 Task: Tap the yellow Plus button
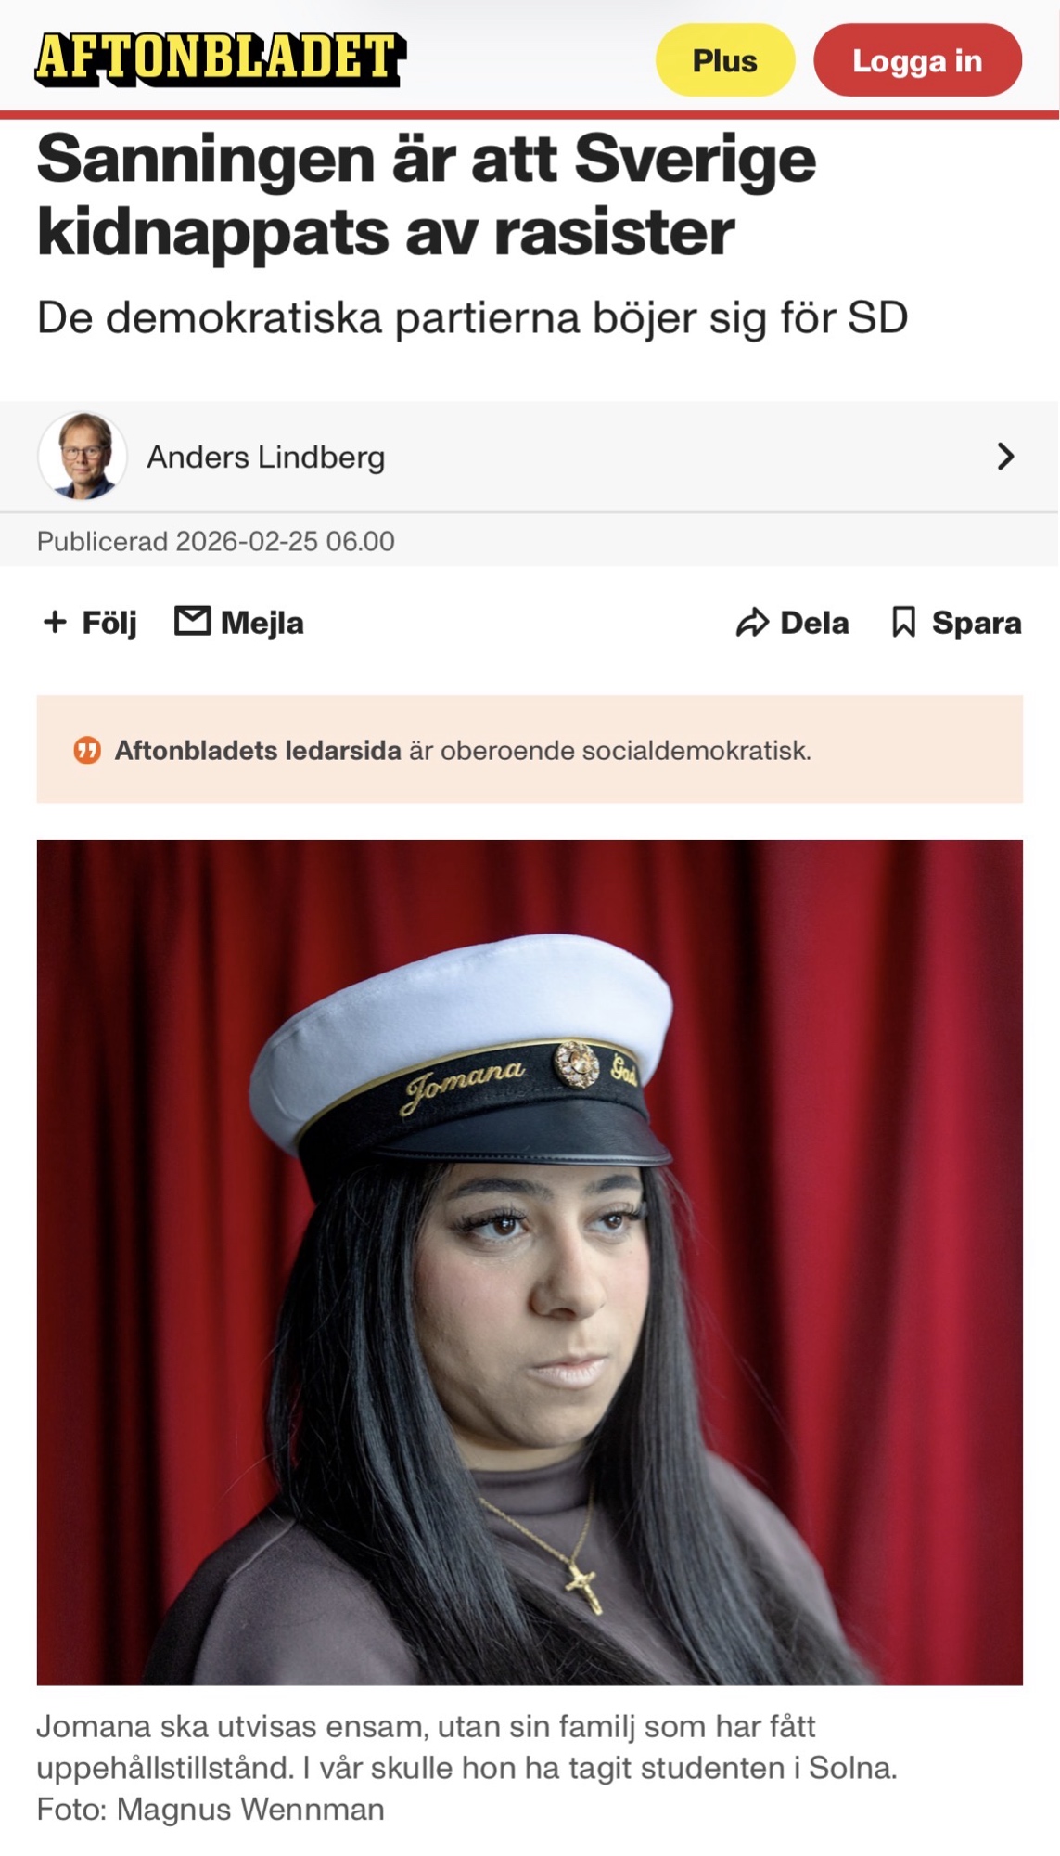pos(725,60)
